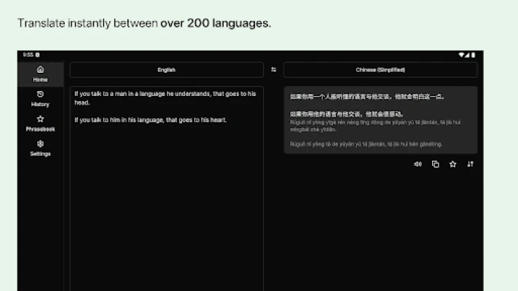Click the status bar clock
518x291 pixels.
28,55
